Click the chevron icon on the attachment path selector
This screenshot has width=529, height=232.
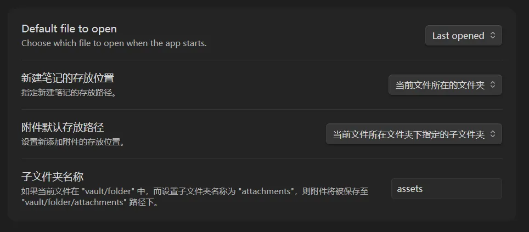[493, 134]
